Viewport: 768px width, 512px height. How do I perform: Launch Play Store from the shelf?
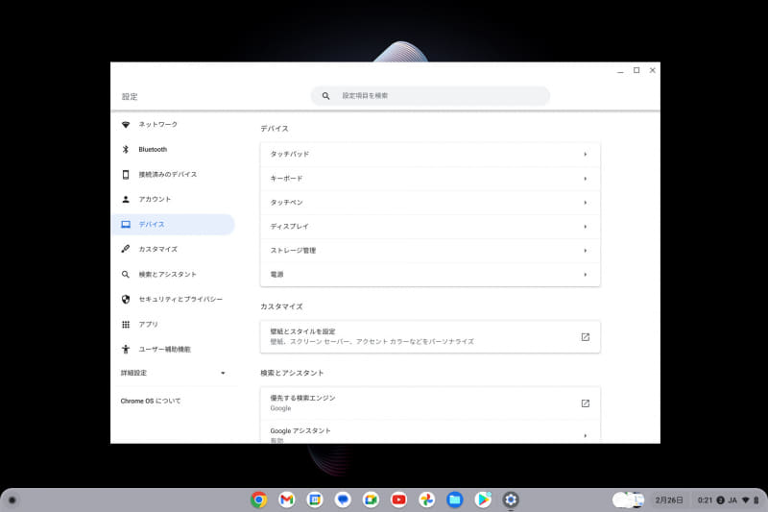coord(483,500)
